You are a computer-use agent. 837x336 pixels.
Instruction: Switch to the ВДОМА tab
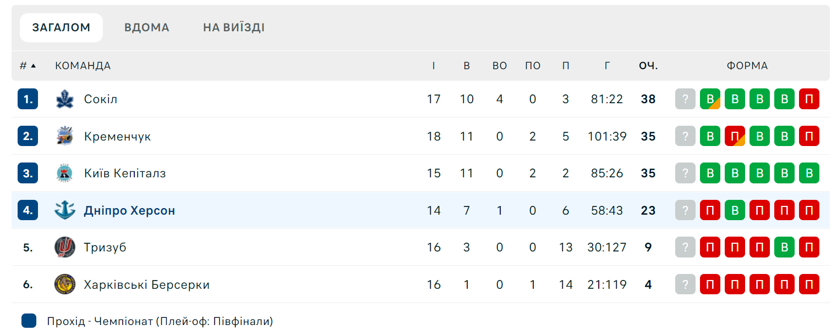click(x=146, y=27)
